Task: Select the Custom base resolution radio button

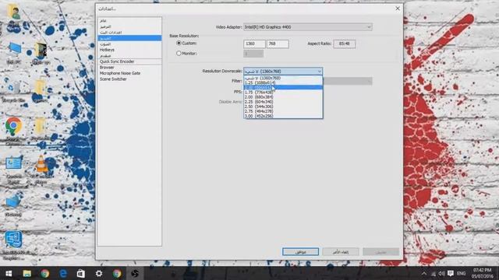Action: (179, 43)
